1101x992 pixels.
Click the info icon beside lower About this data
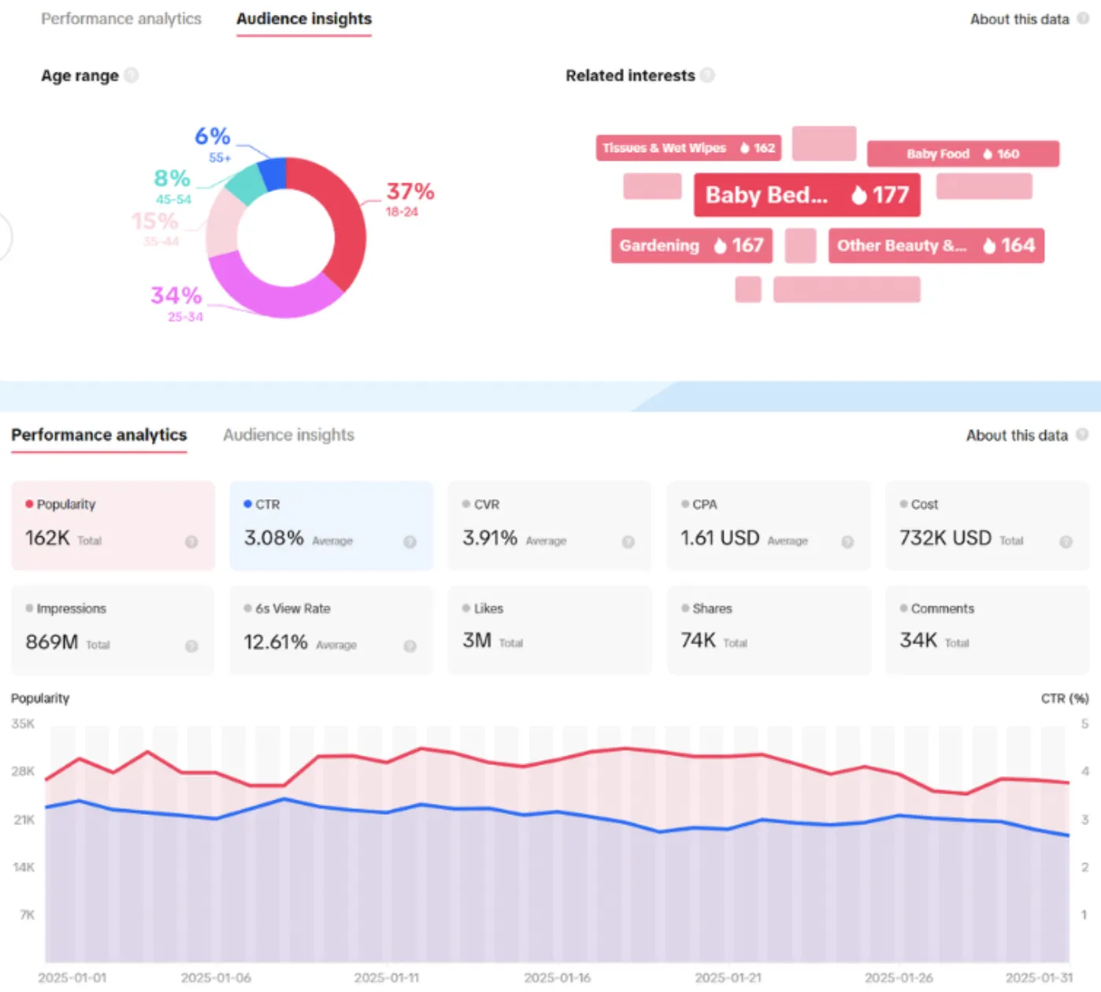pyautogui.click(x=1082, y=435)
